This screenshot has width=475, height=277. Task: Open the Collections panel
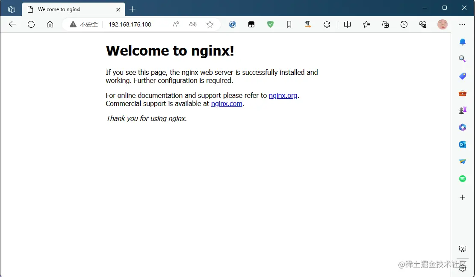[385, 24]
